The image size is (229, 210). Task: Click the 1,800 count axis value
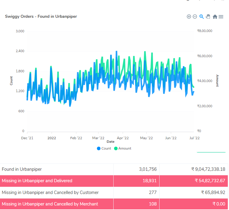tap(20, 71)
